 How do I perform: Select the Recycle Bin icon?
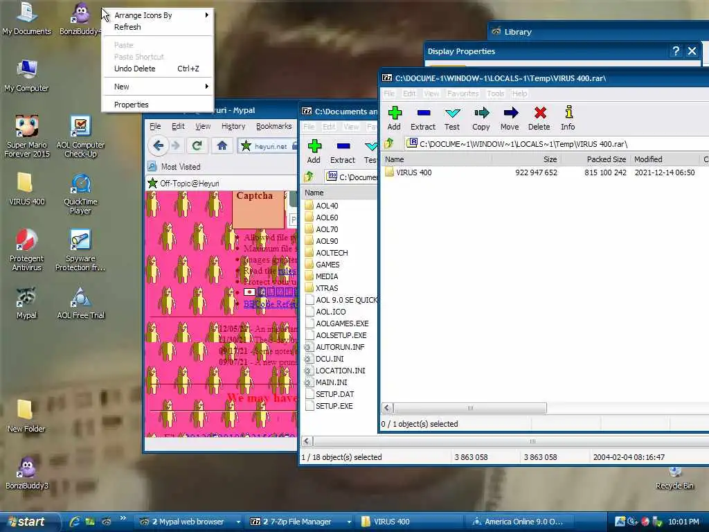pyautogui.click(x=674, y=479)
